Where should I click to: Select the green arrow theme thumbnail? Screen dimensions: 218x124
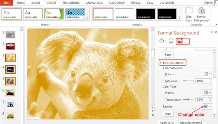tap(54, 14)
